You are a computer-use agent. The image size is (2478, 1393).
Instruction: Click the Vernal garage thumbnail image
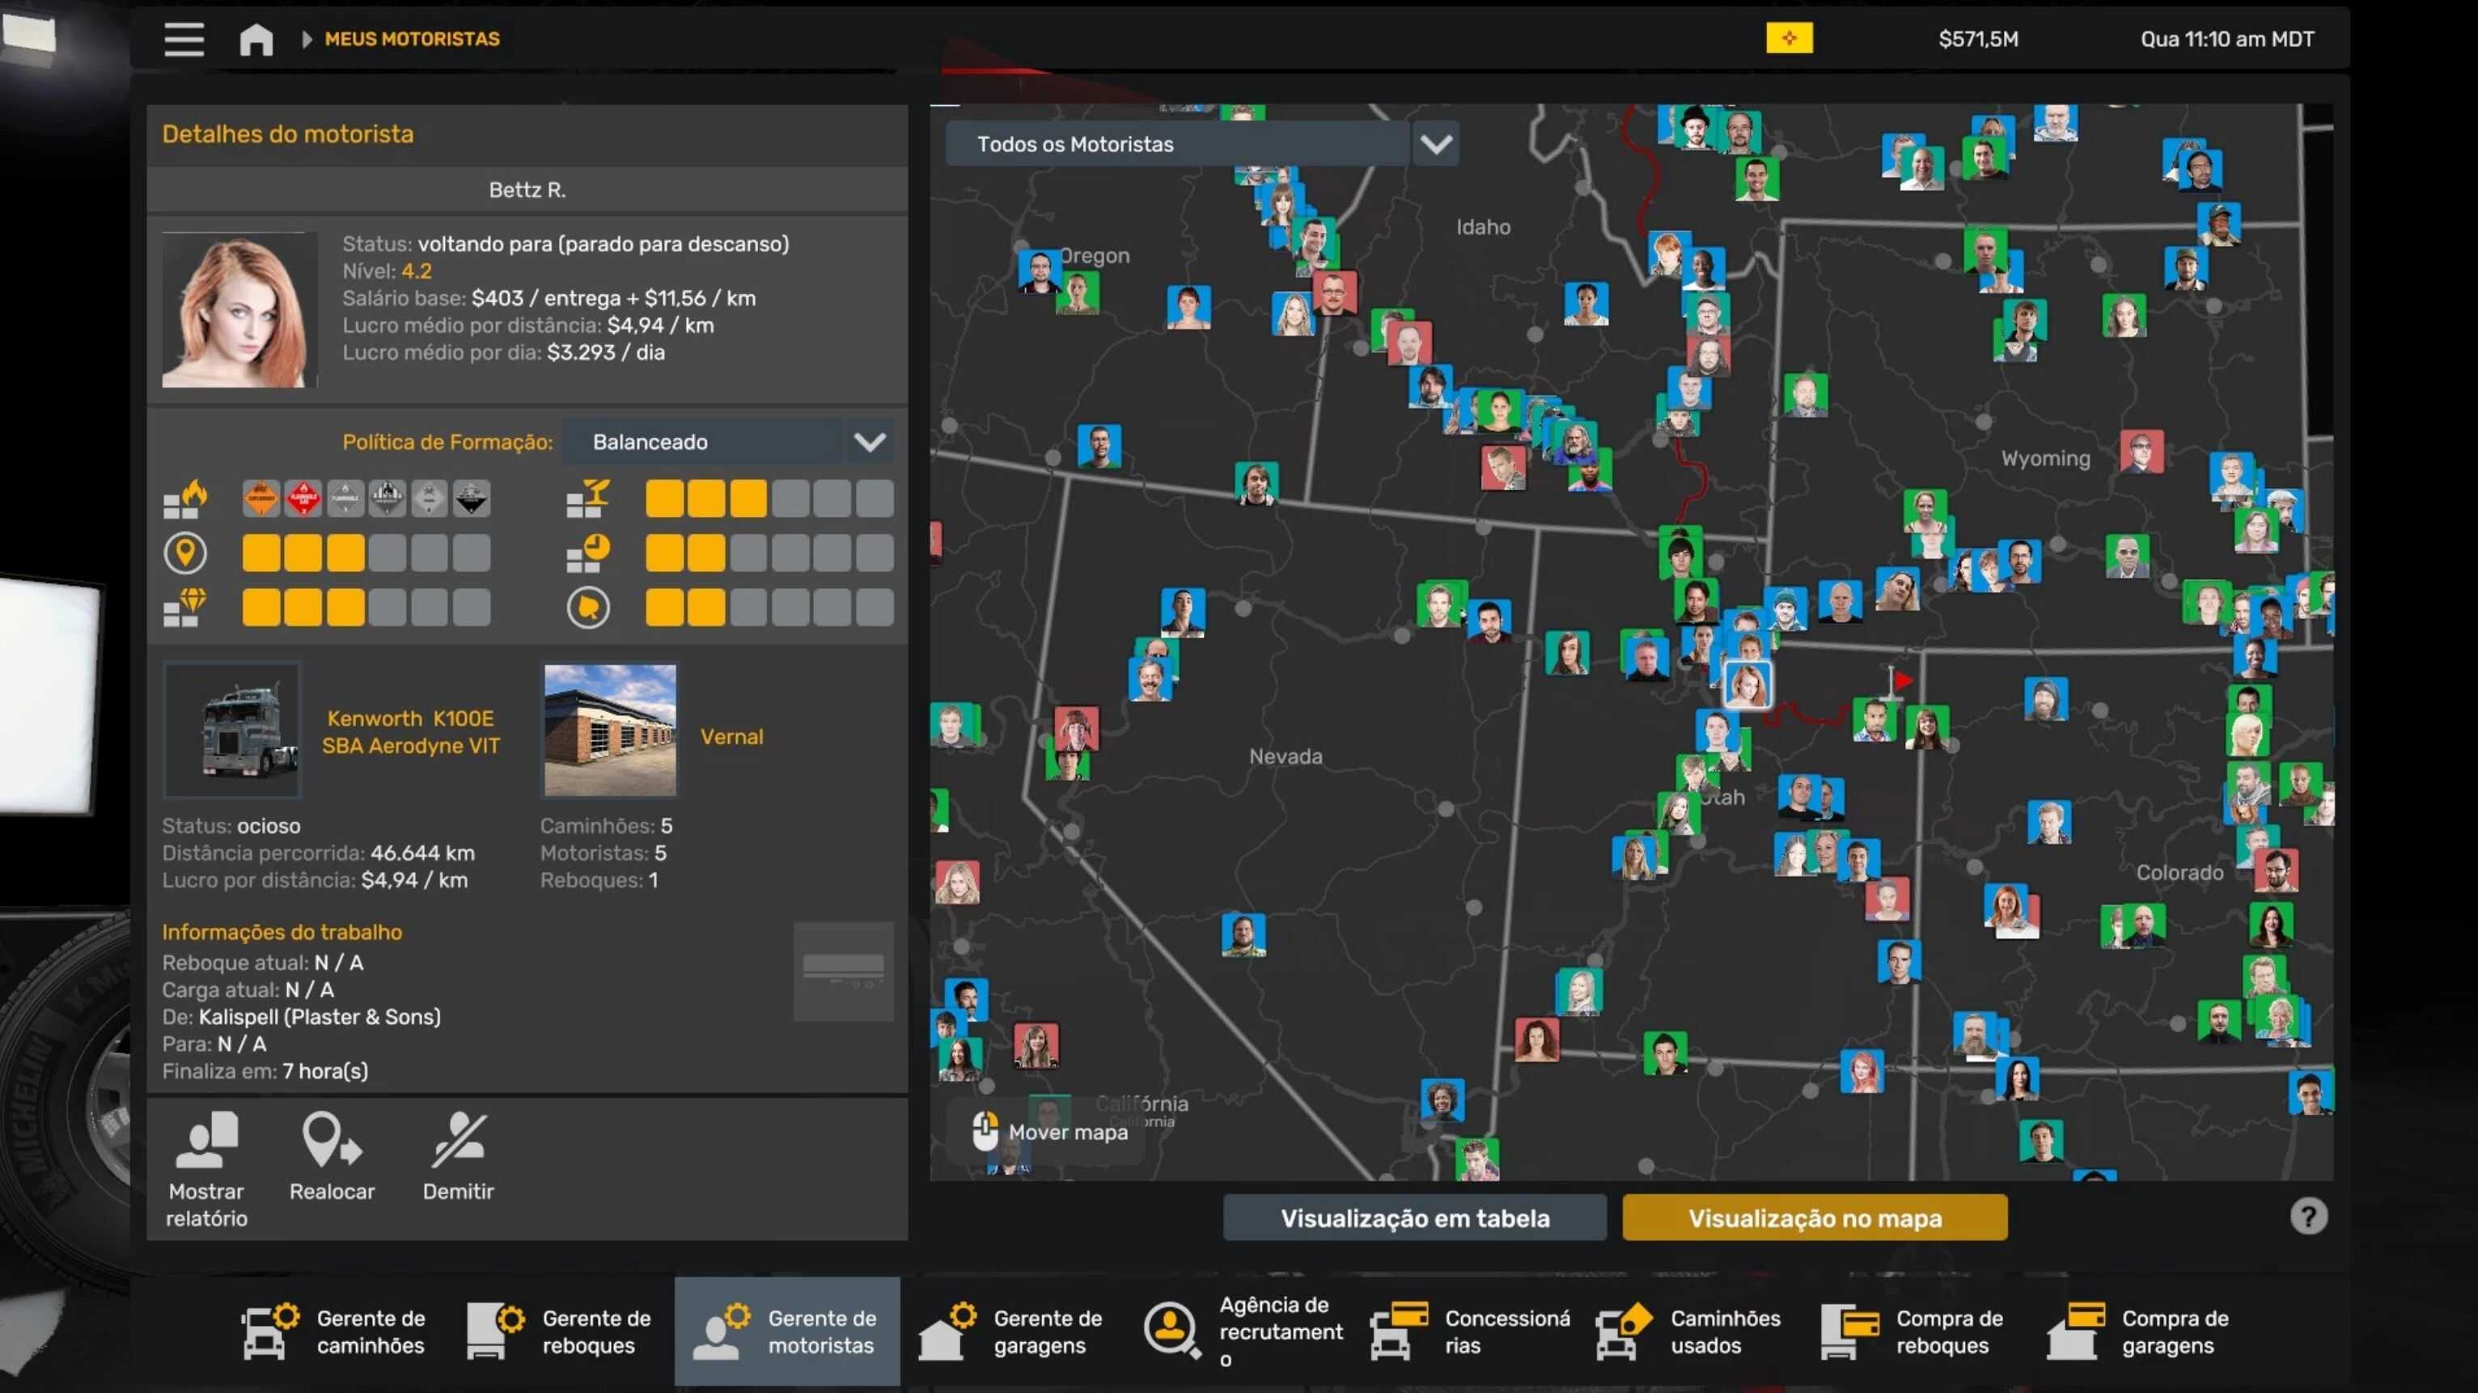tap(610, 730)
